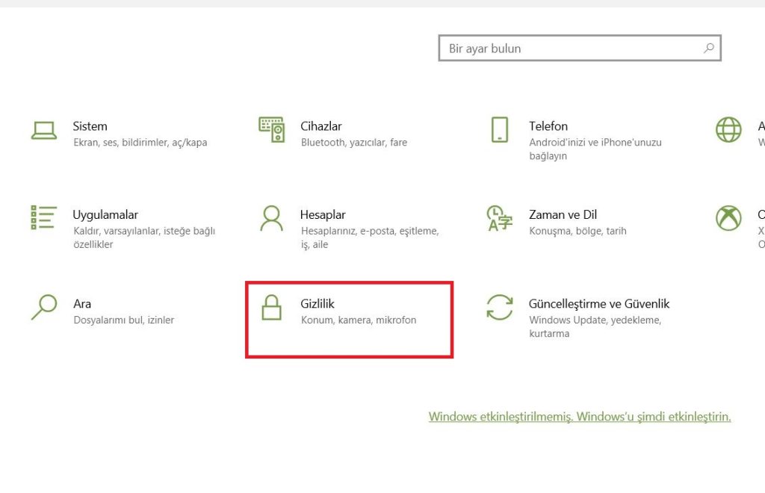
Task: Click the Ara magnifying glass icon
Action: [x=44, y=306]
